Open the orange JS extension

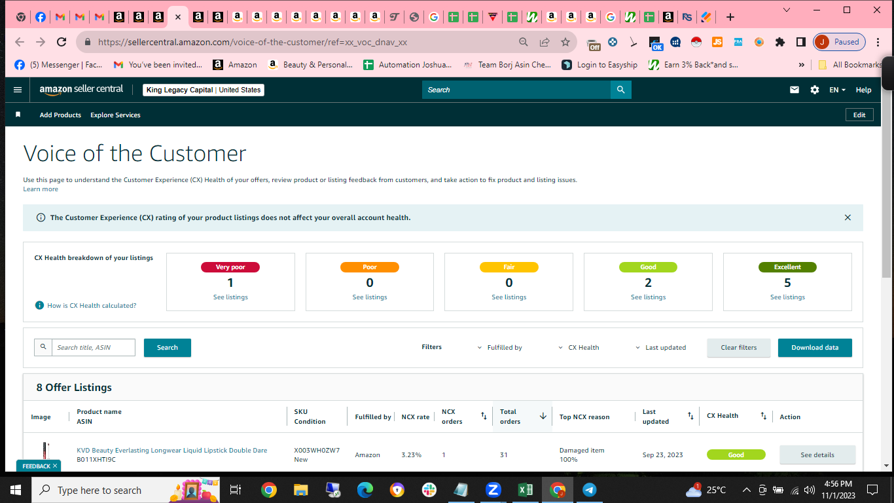pos(717,42)
